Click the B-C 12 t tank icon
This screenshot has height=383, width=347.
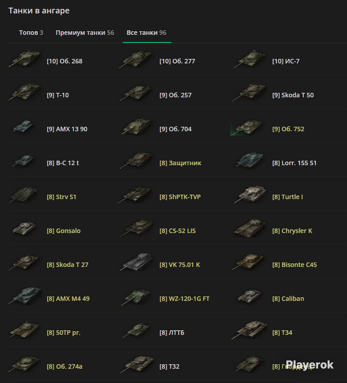click(x=24, y=161)
